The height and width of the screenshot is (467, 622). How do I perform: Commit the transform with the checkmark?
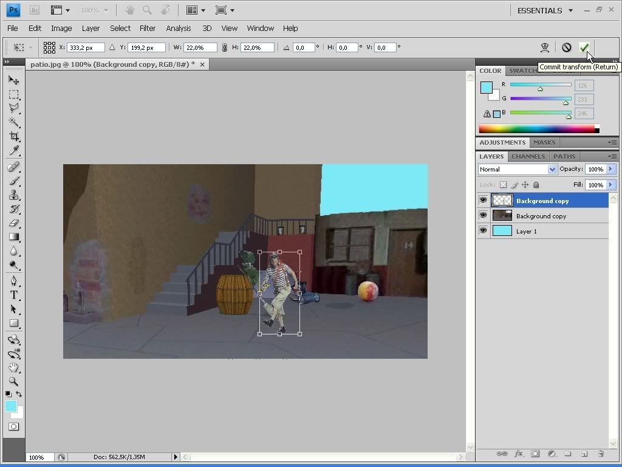click(584, 47)
